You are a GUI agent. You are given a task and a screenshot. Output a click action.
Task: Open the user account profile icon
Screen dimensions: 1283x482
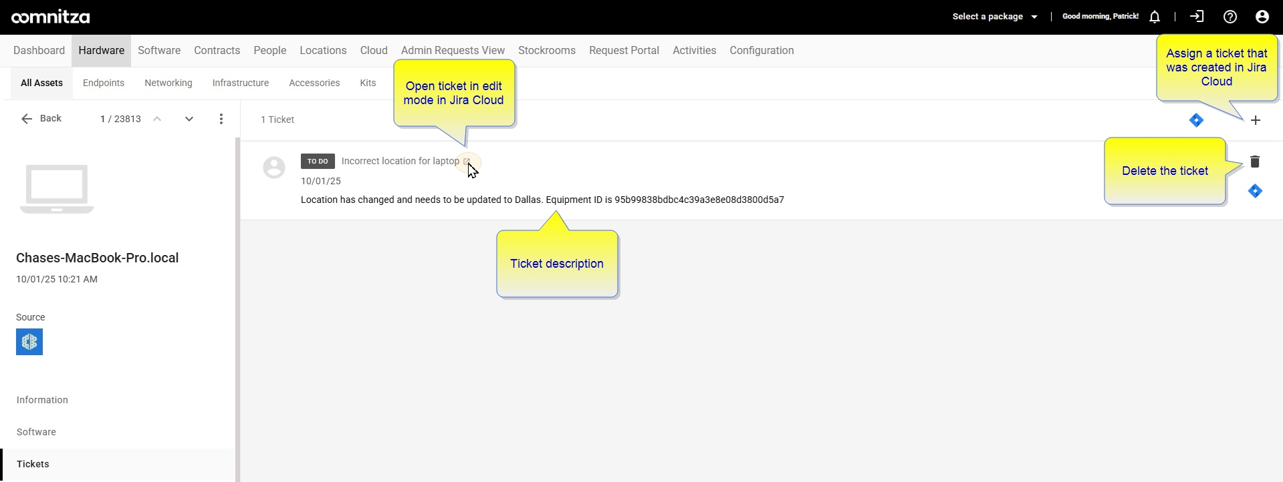click(1262, 17)
